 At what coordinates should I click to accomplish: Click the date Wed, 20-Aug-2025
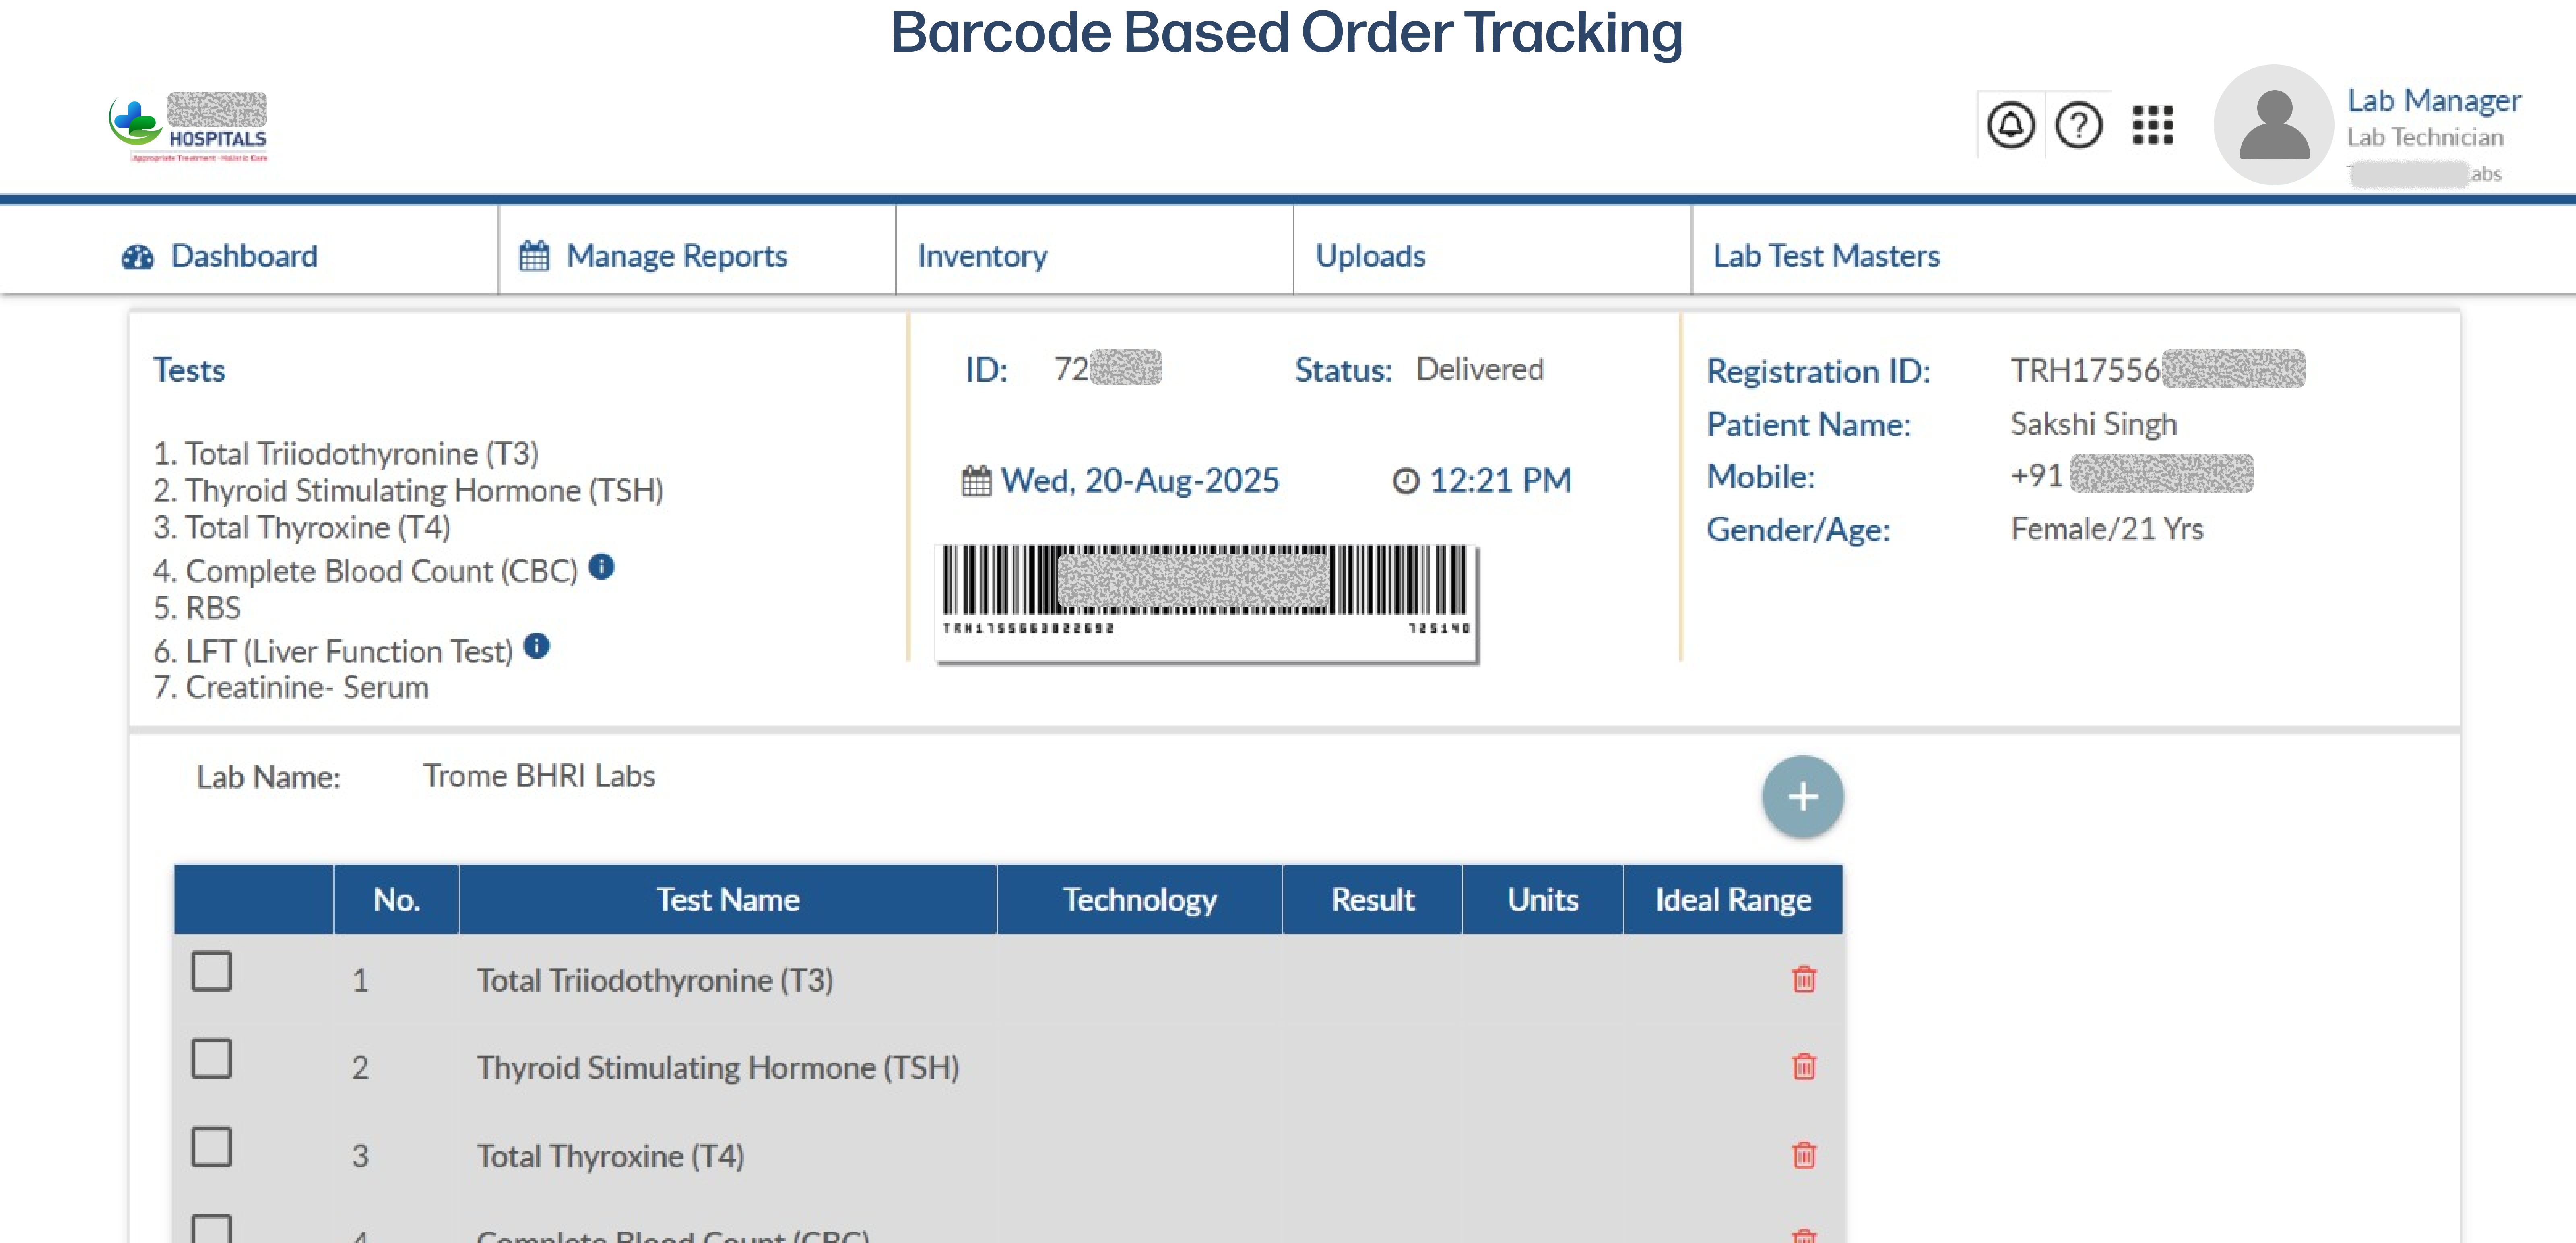coord(1140,481)
